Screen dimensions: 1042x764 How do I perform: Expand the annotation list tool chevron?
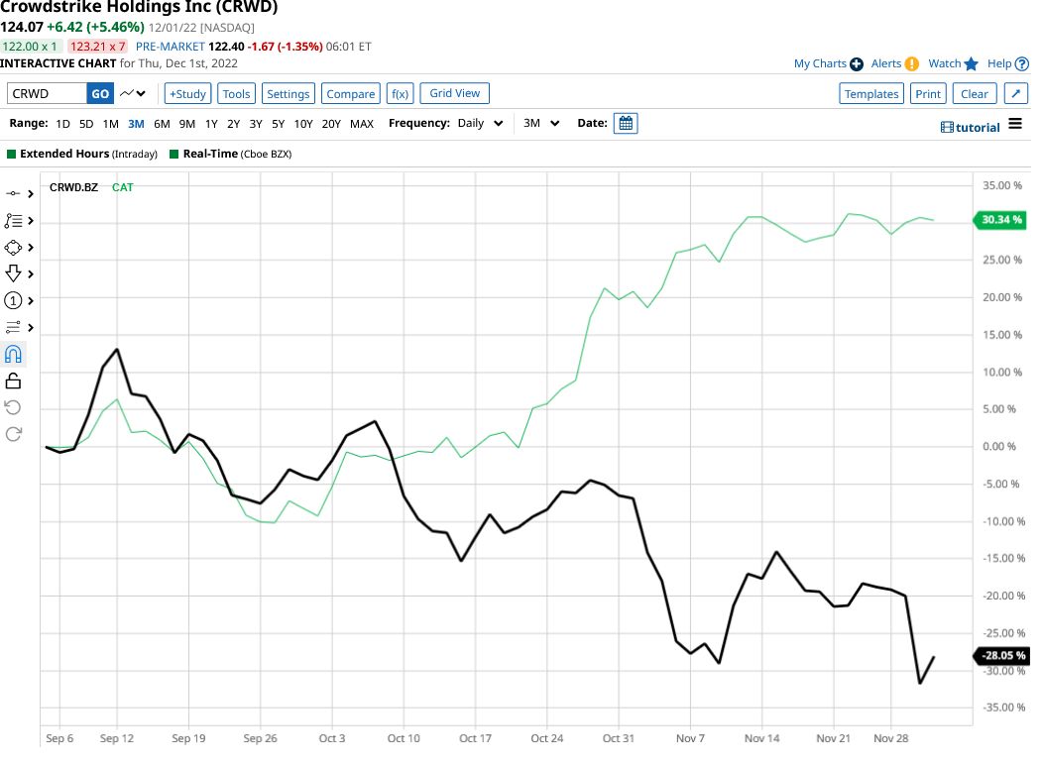(x=31, y=221)
